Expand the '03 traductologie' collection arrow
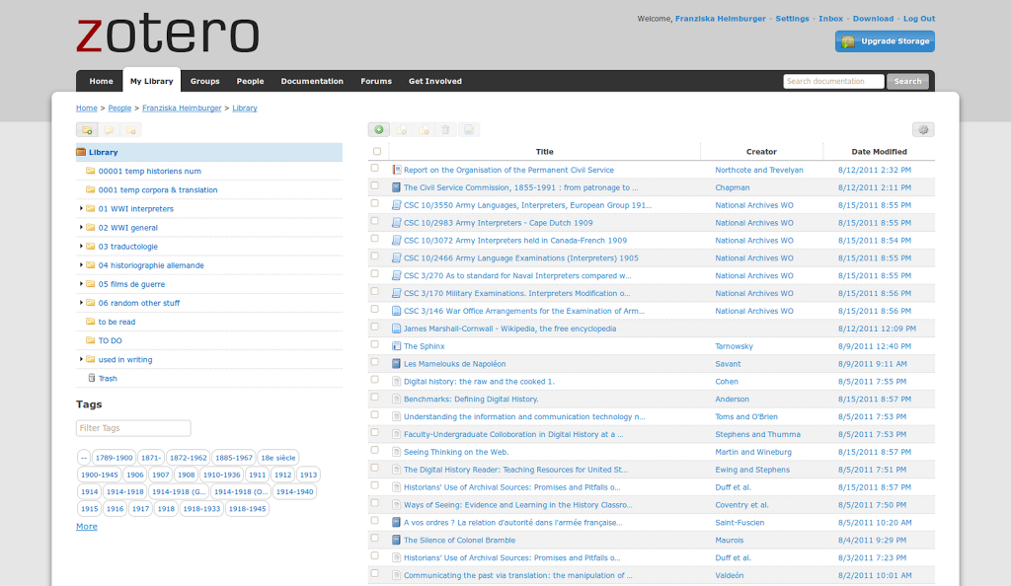 pyautogui.click(x=81, y=246)
